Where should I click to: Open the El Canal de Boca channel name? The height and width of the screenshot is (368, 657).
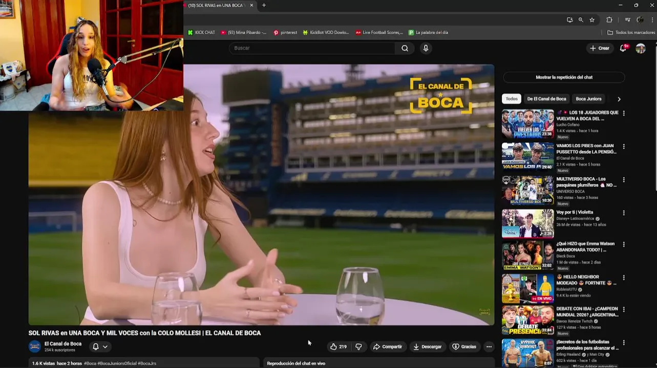63,344
